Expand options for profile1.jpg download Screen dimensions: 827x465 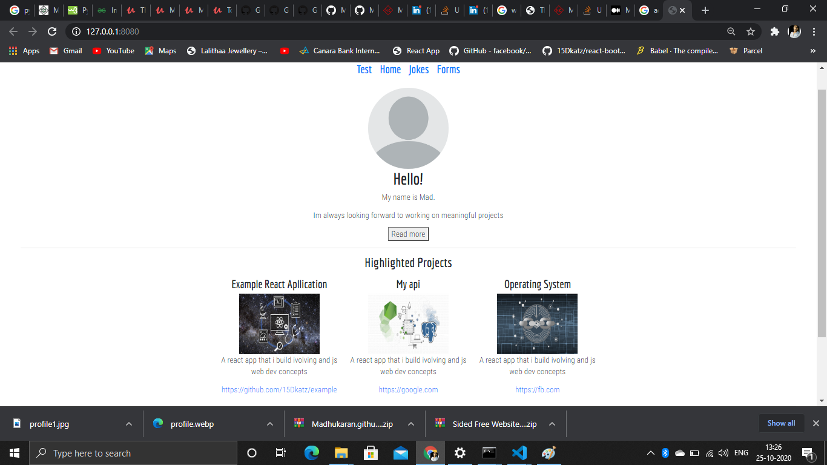[129, 424]
